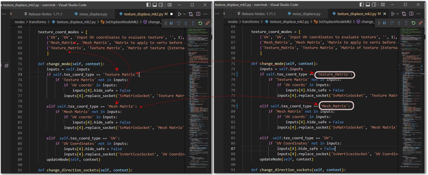Open source control changes in left window
The image size is (428, 175).
pos(191,14)
